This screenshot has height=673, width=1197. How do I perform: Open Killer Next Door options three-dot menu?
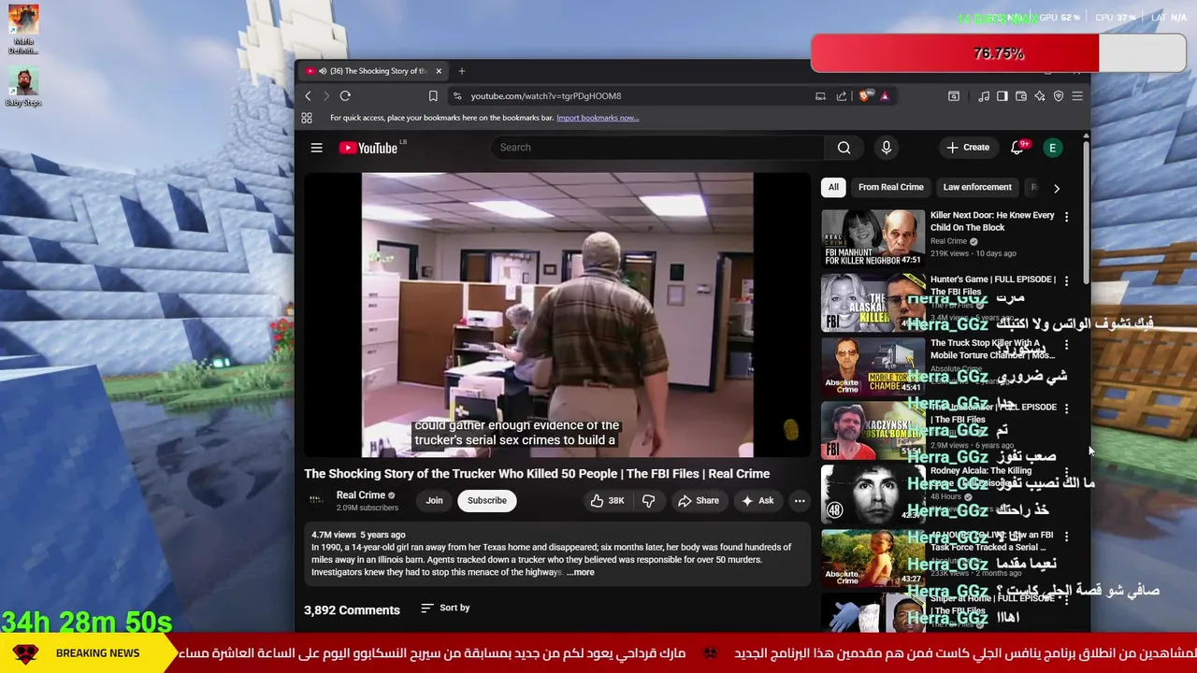(1066, 217)
